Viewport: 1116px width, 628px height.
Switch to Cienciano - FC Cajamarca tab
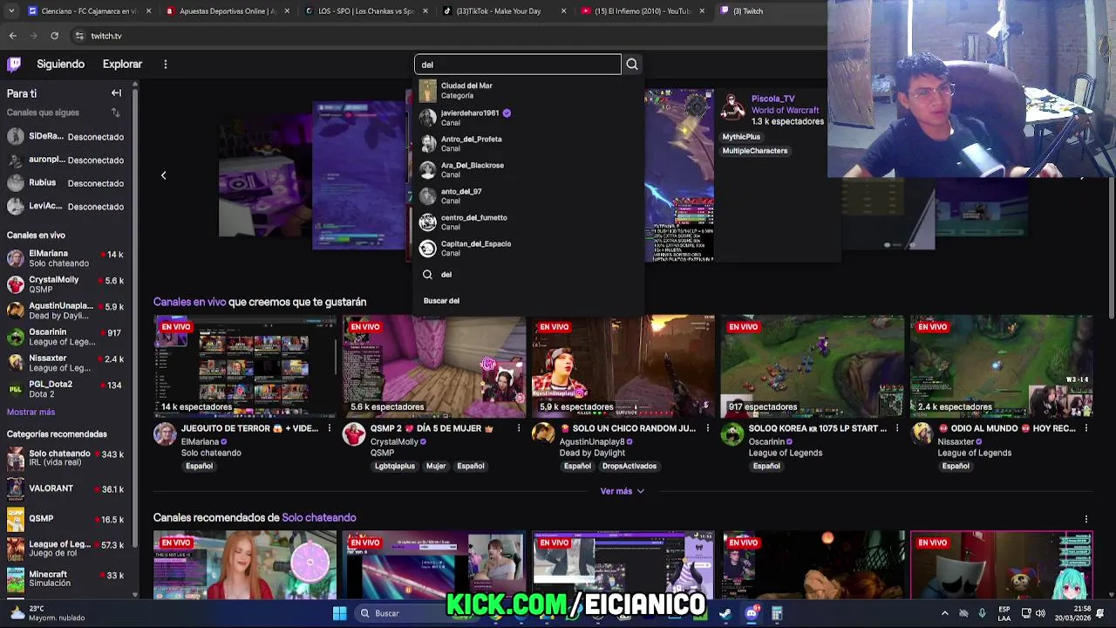(89, 11)
